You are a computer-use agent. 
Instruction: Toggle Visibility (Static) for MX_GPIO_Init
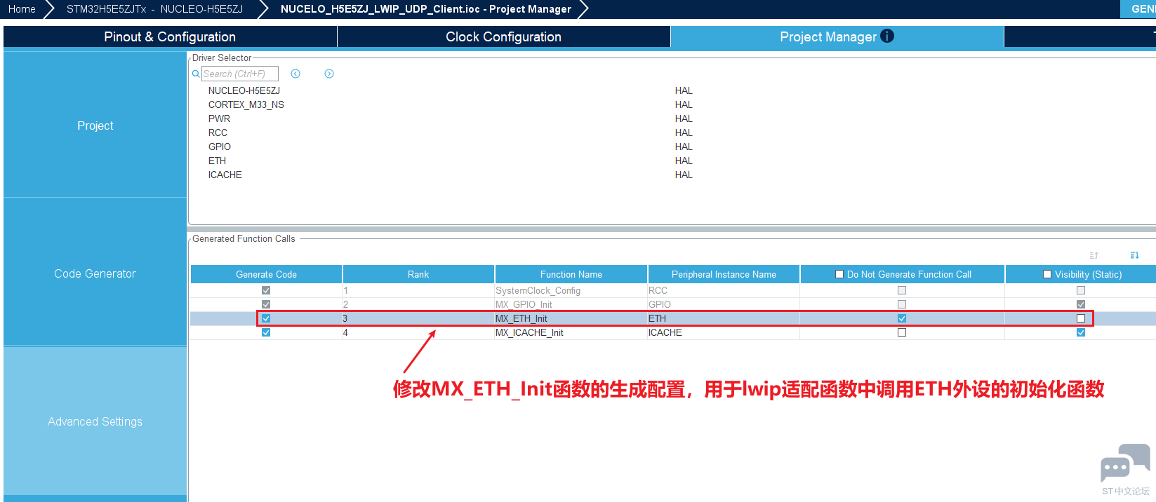click(x=1081, y=304)
